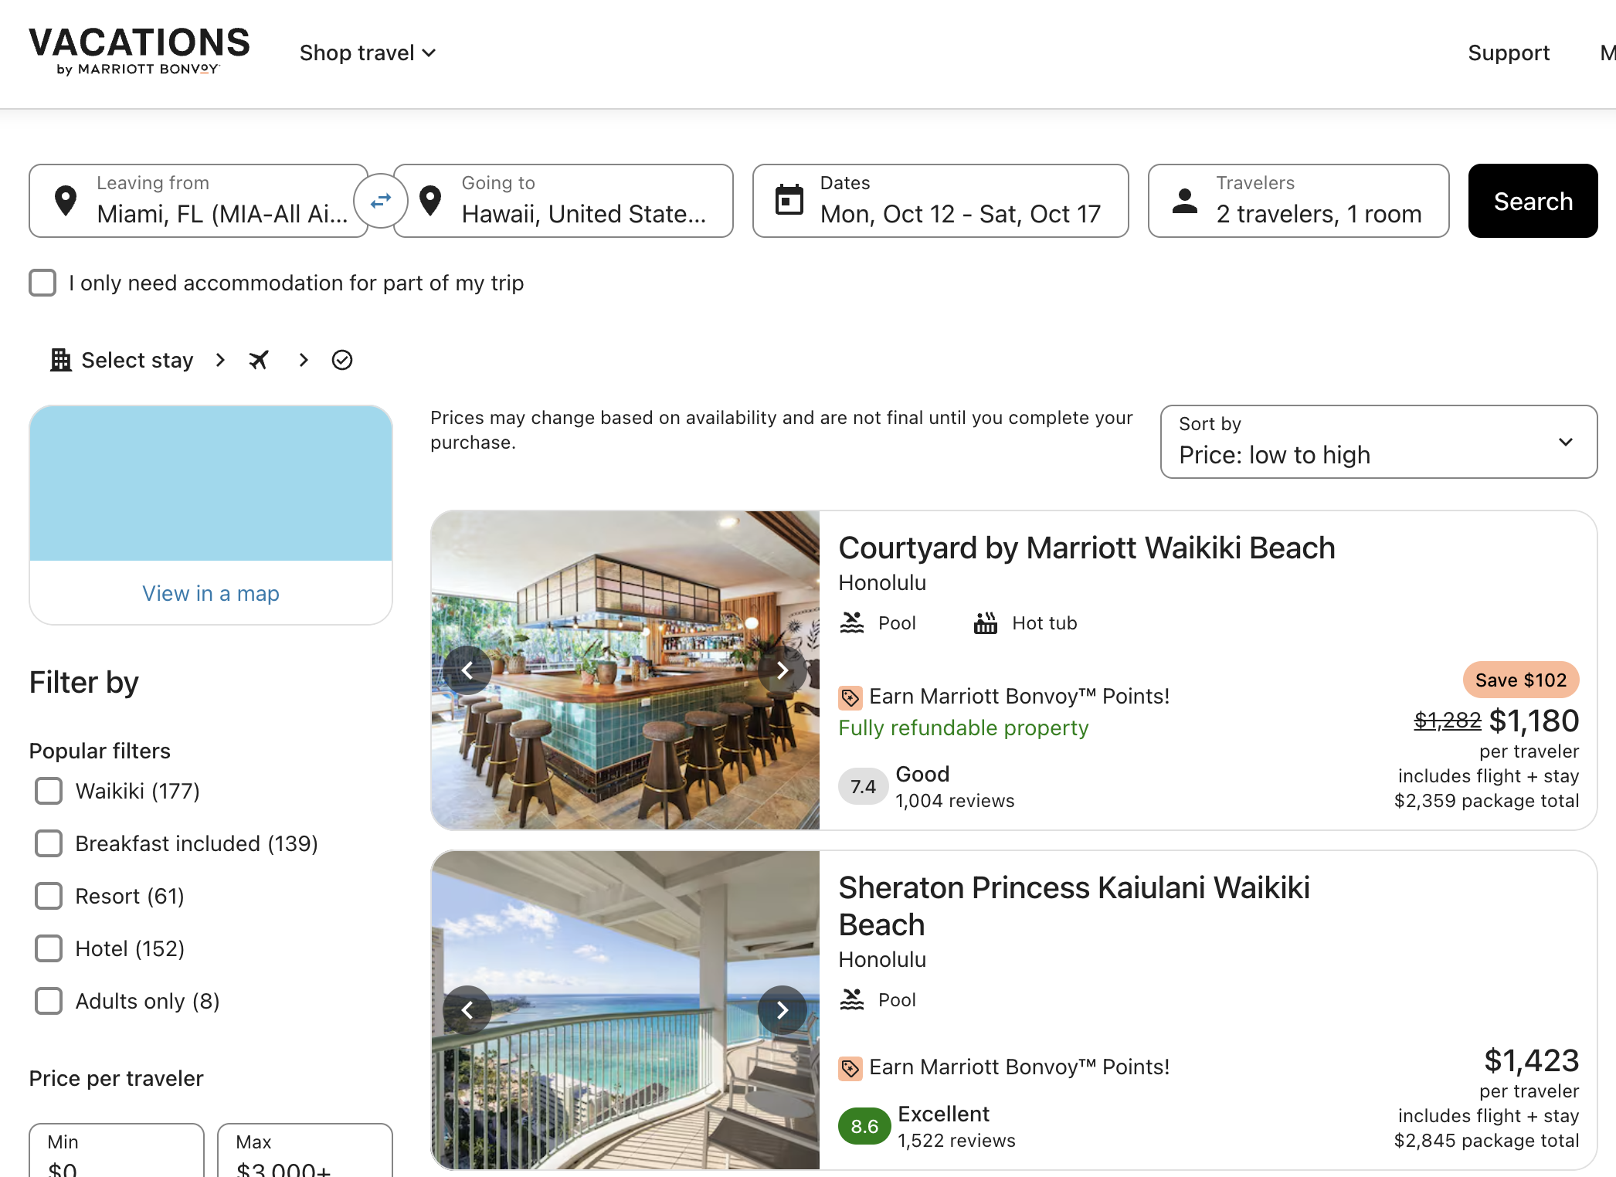1616x1177 pixels.
Task: Click '1,522 reviews' text
Action: pyautogui.click(x=956, y=1141)
